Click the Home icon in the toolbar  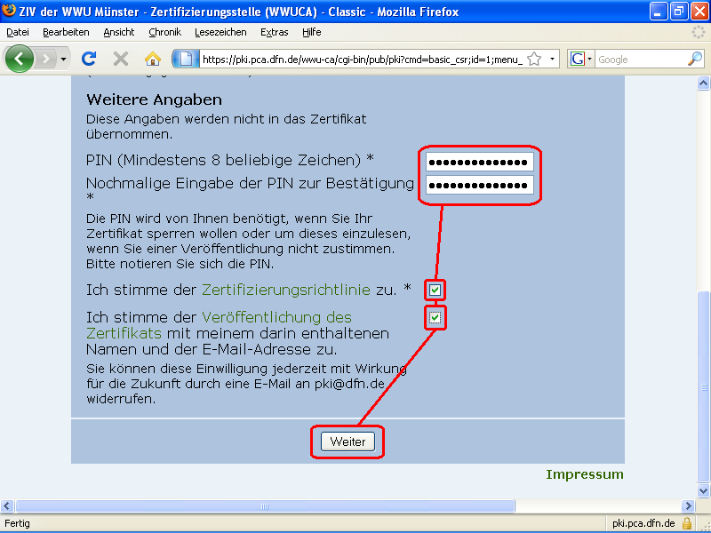[152, 59]
